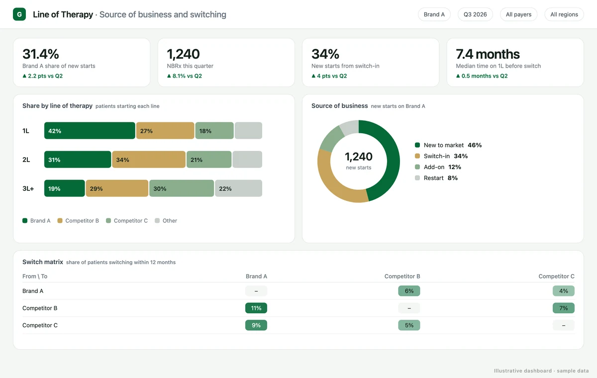Select the 1,240 NBRx this quarter card
597x378 pixels.
tap(226, 63)
